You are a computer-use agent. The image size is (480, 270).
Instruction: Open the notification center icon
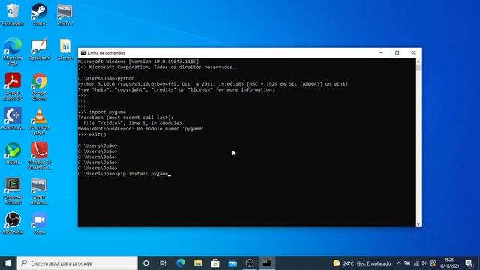point(469,263)
